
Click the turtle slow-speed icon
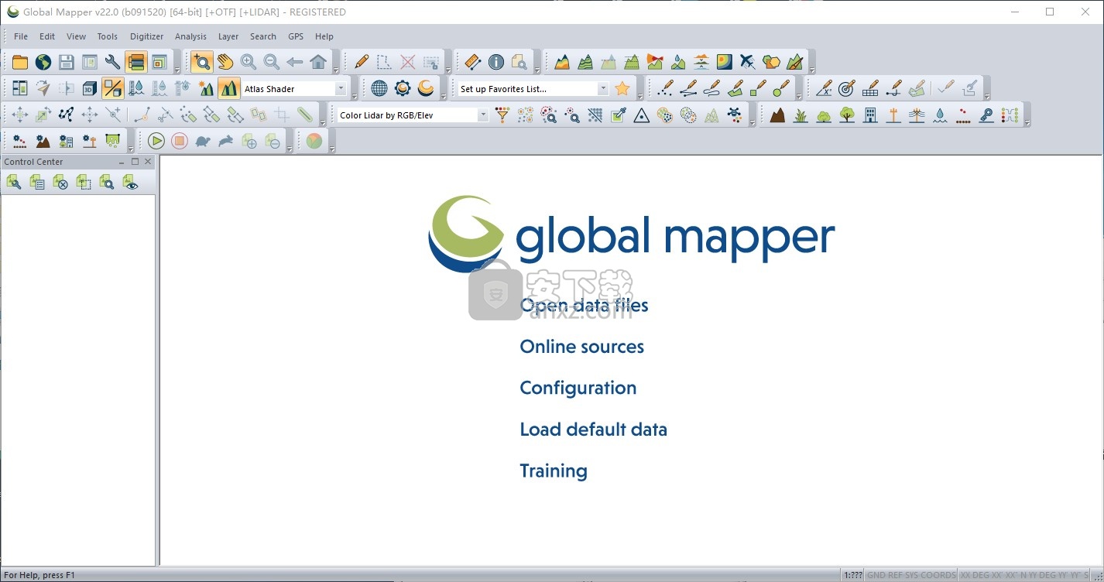pyautogui.click(x=203, y=141)
